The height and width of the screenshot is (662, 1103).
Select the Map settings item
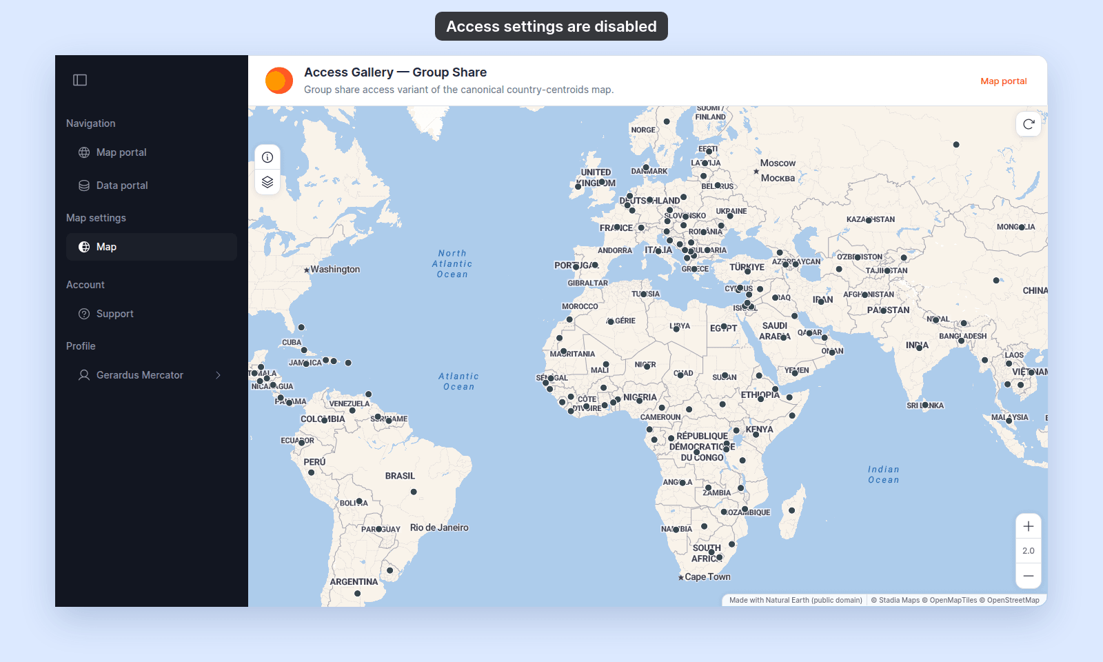tap(152, 247)
